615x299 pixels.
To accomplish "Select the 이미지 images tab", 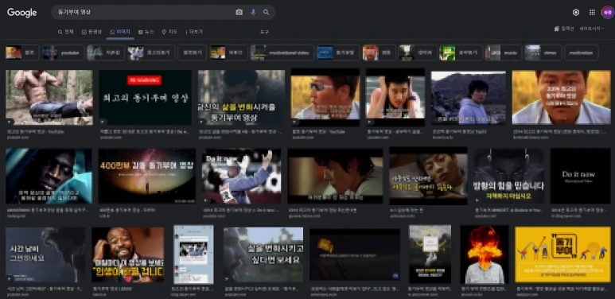I will pyautogui.click(x=120, y=32).
